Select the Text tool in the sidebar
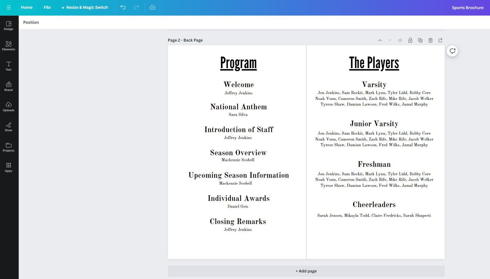This screenshot has height=279, width=490. point(8,66)
